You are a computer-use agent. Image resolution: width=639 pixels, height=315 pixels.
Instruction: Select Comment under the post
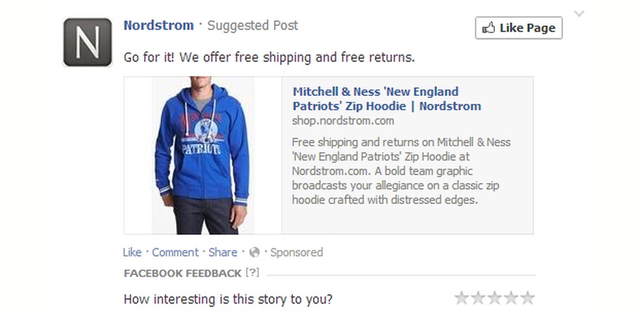pyautogui.click(x=175, y=252)
